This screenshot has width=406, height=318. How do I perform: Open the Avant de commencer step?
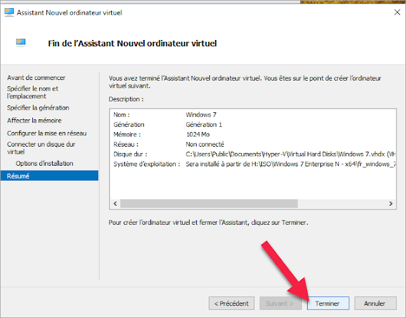click(36, 77)
